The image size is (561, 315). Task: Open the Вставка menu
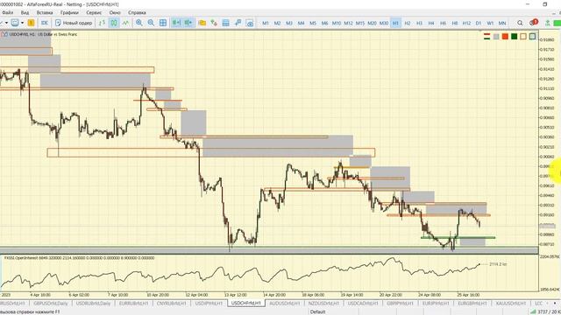pos(45,12)
